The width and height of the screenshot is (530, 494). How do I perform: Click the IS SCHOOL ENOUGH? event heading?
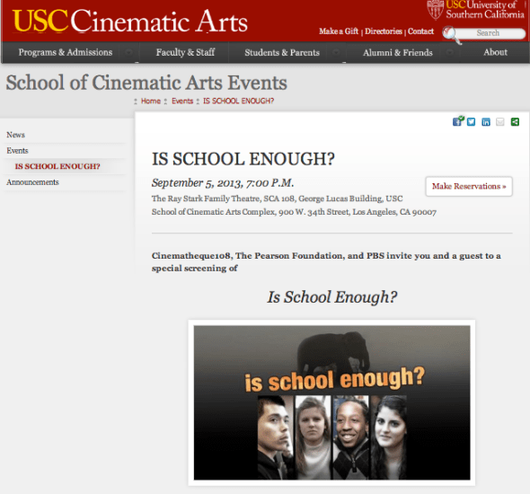coord(243,159)
